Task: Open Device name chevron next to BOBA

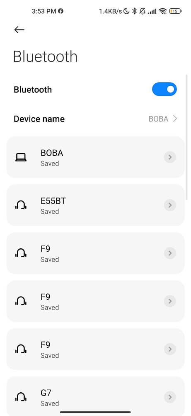Action: point(174,119)
